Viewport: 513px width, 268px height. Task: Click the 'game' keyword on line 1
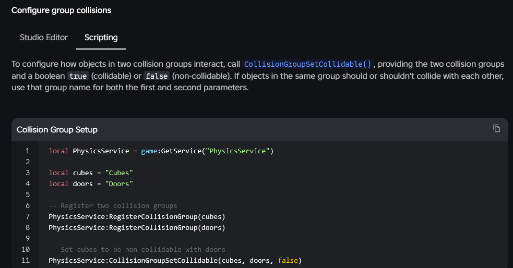[x=149, y=151]
